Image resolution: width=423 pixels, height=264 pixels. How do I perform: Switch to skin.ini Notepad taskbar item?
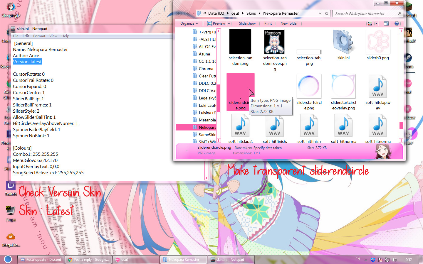tap(231, 260)
